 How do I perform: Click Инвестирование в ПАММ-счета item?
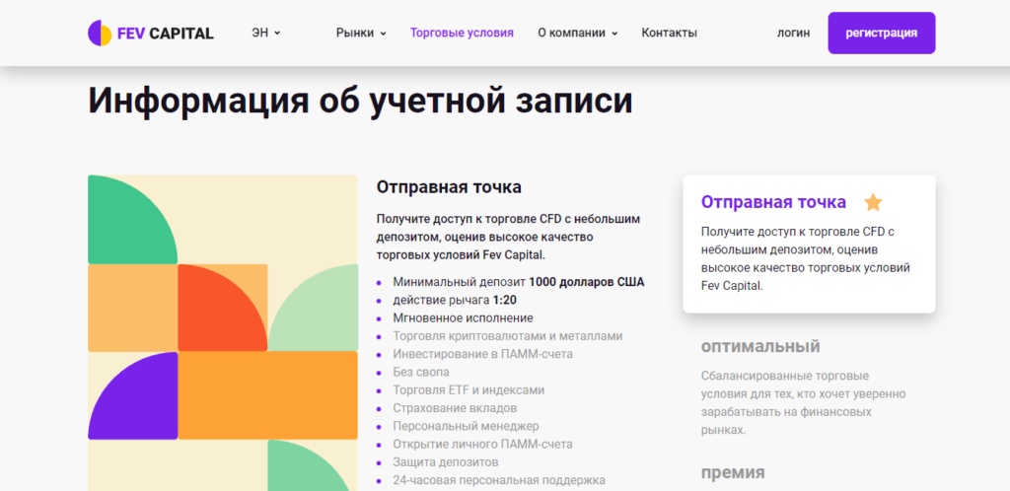pos(482,354)
